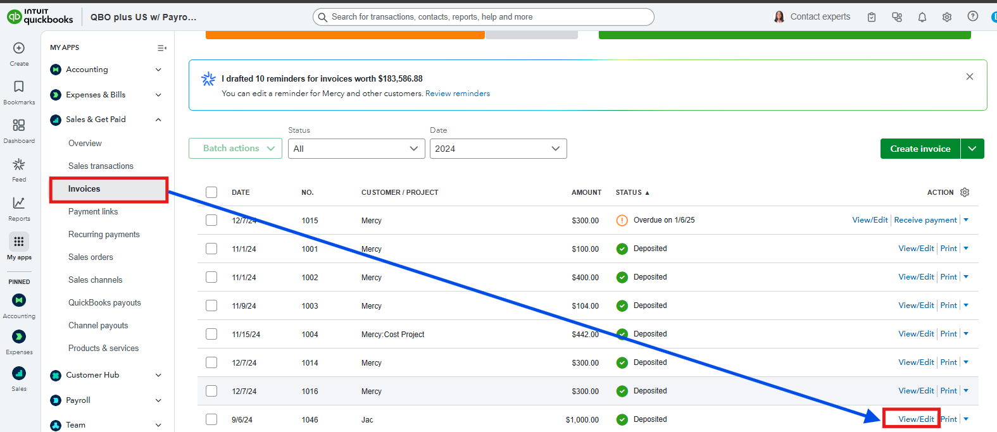Select the checkbox for invoice 1046
This screenshot has height=432, width=997.
(211, 419)
